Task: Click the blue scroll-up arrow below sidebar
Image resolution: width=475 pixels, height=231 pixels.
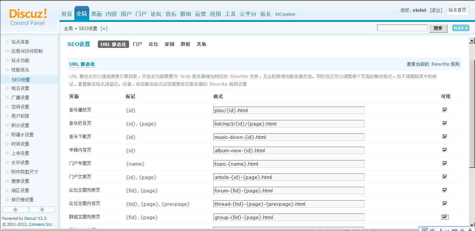Action: click(x=15, y=209)
